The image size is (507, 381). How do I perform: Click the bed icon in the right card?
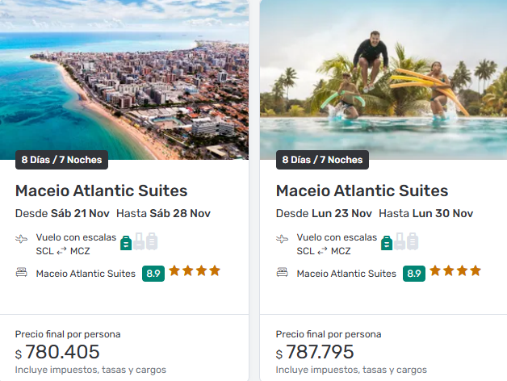pos(283,274)
